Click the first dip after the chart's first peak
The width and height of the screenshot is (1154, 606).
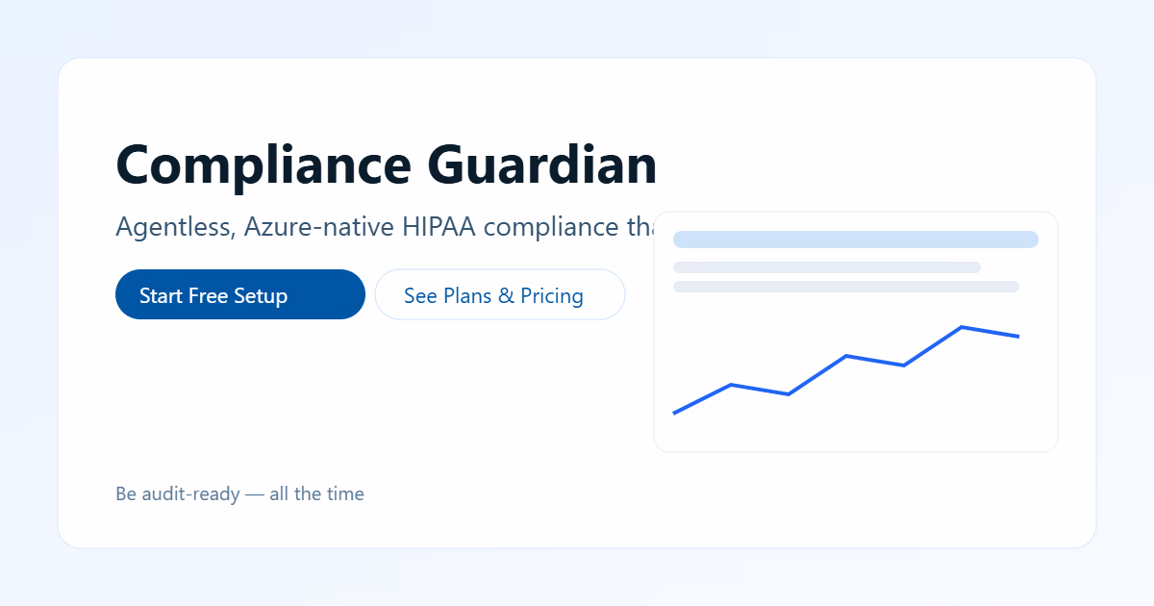pos(789,394)
